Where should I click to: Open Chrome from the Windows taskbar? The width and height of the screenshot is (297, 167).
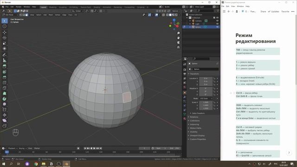click(x=36, y=164)
